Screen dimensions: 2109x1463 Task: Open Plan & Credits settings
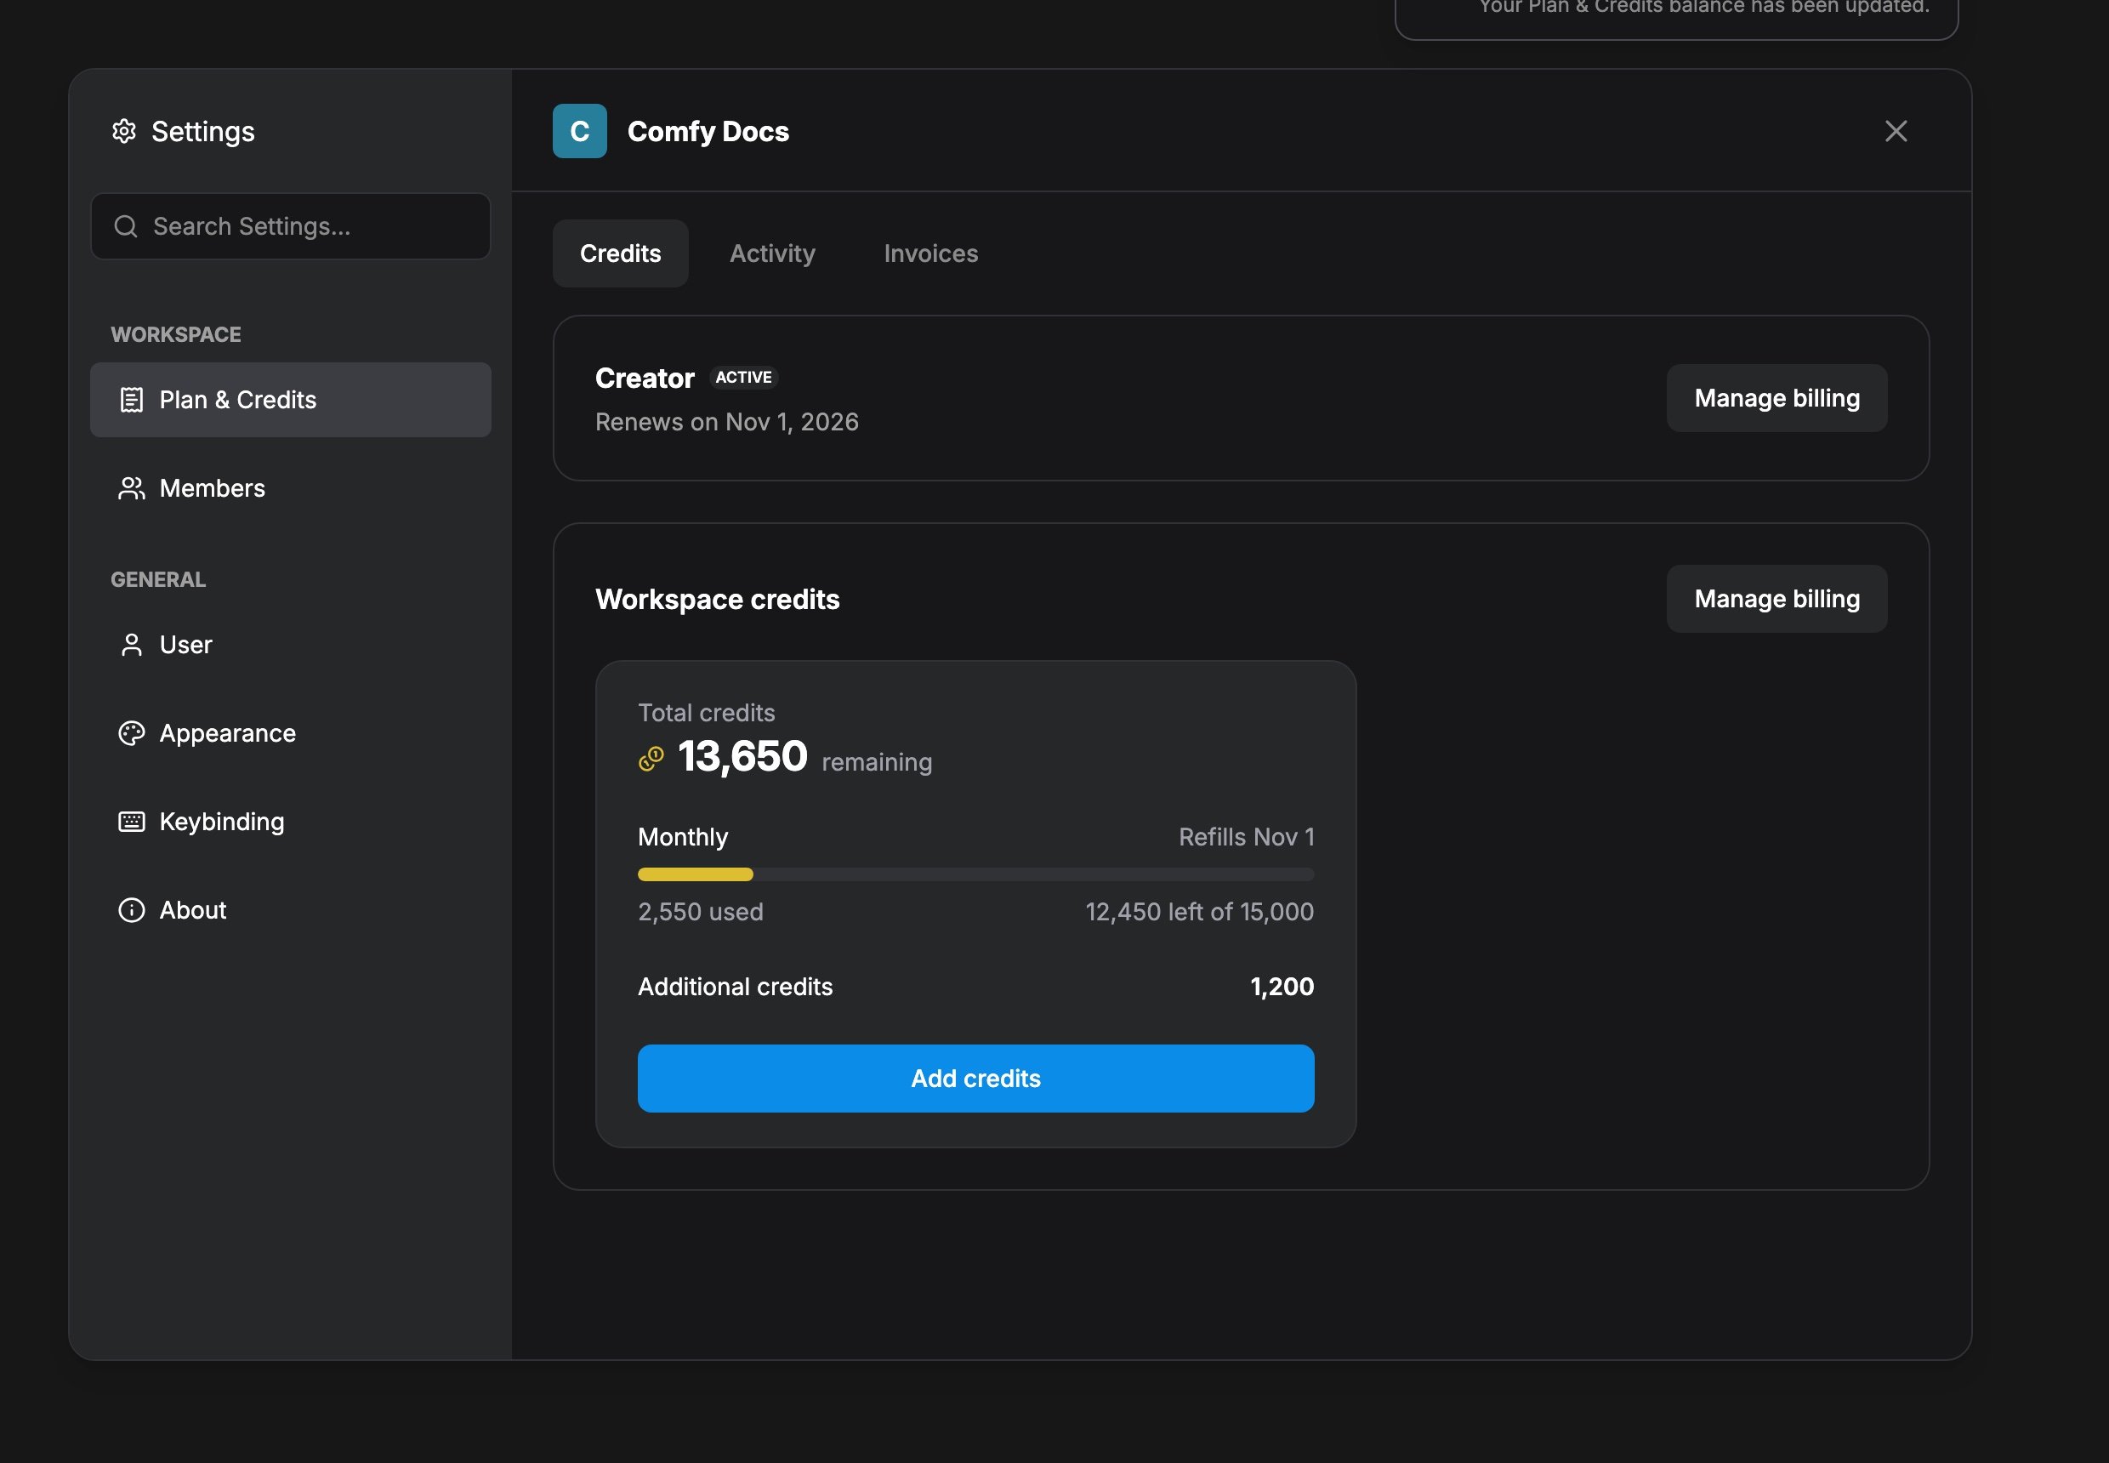pos(291,400)
